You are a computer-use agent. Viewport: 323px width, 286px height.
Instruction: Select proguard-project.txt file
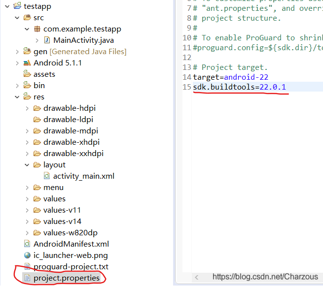67,266
